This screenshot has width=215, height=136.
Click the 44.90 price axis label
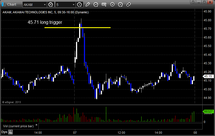[x=207, y=98]
